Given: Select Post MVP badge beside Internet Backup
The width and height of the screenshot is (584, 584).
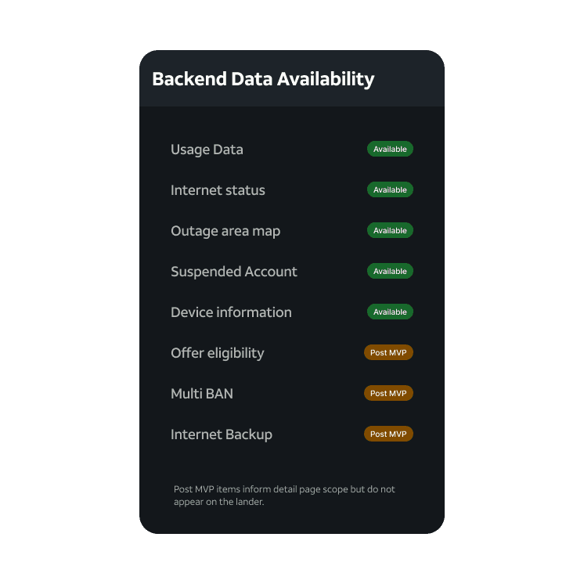Looking at the screenshot, I should point(388,434).
